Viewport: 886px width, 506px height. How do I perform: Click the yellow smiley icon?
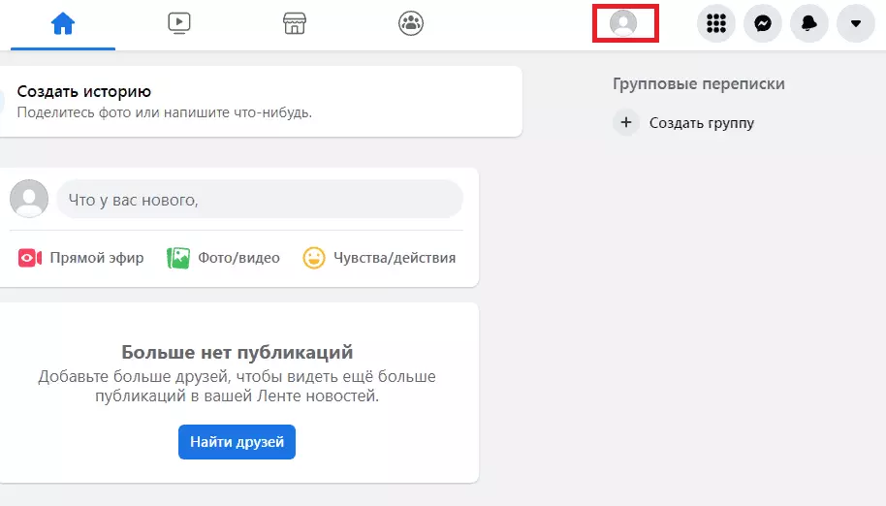pos(314,258)
